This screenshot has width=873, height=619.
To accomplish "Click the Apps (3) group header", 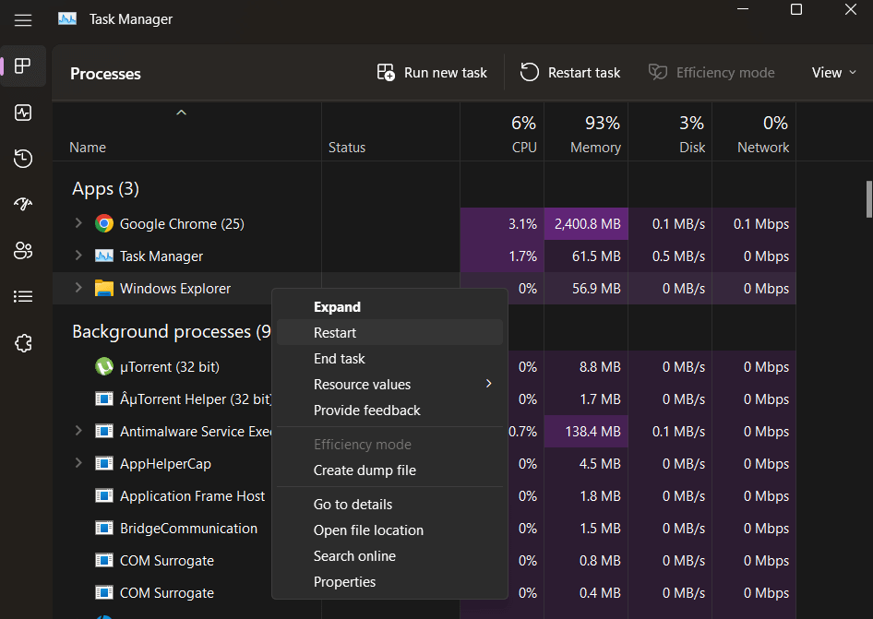I will point(106,189).
